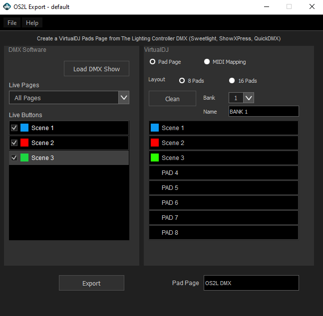
Task: Click the Bank dropdown arrow
Action: point(249,98)
